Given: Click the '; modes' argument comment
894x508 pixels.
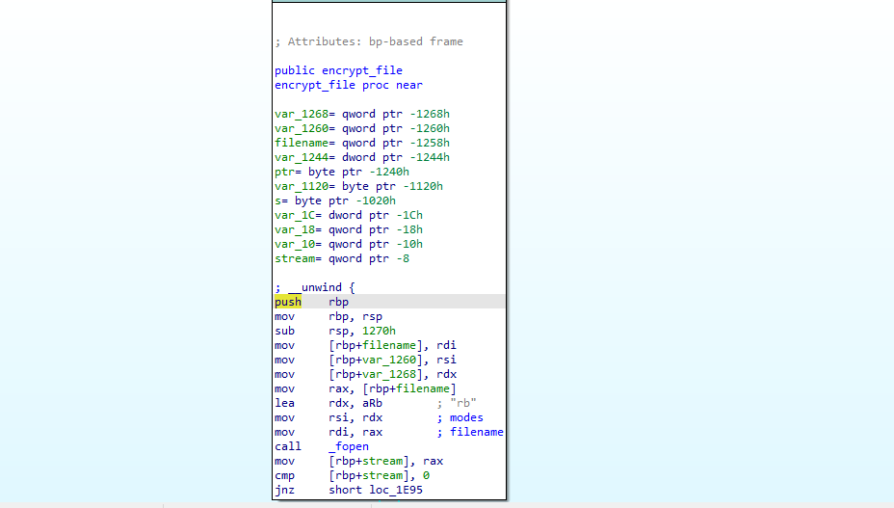Looking at the screenshot, I should [460, 417].
